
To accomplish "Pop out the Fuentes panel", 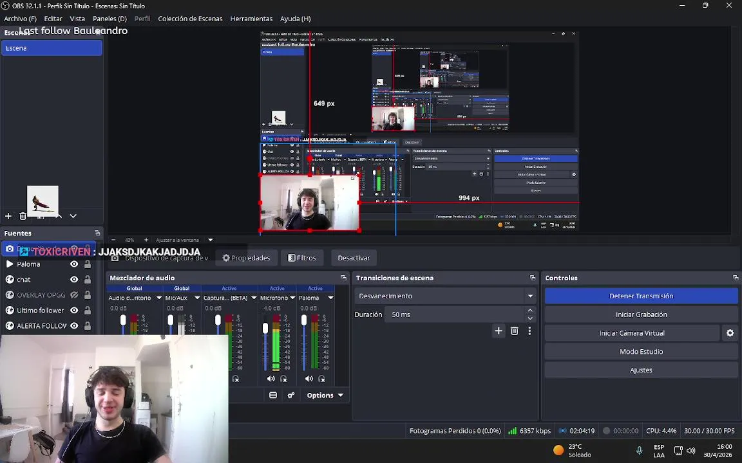I will [x=97, y=233].
